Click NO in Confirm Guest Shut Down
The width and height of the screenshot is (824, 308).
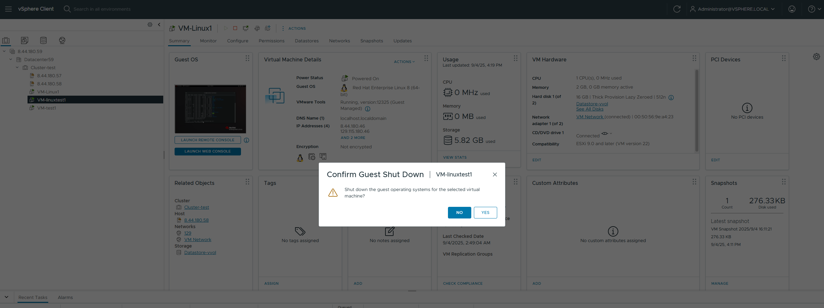[x=459, y=213]
